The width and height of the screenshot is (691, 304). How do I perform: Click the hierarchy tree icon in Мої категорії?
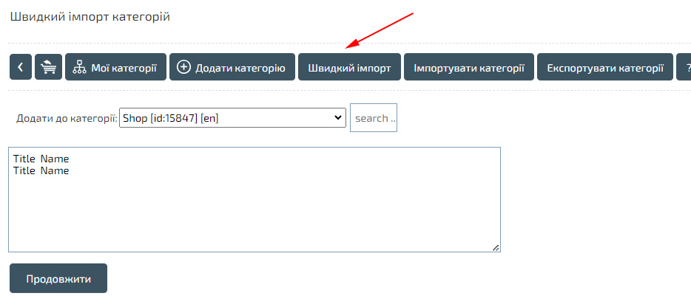[x=80, y=68]
